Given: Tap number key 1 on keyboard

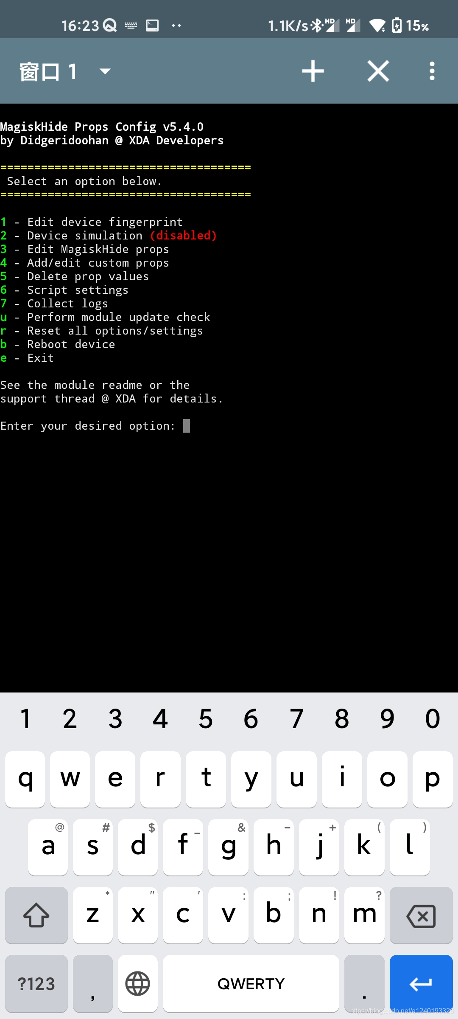Looking at the screenshot, I should (x=25, y=719).
